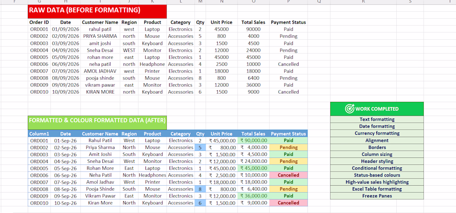Image resolution: width=456 pixels, height=213 pixels.
Task: Click the 'Status-based colours' cell
Action: pos(377,175)
